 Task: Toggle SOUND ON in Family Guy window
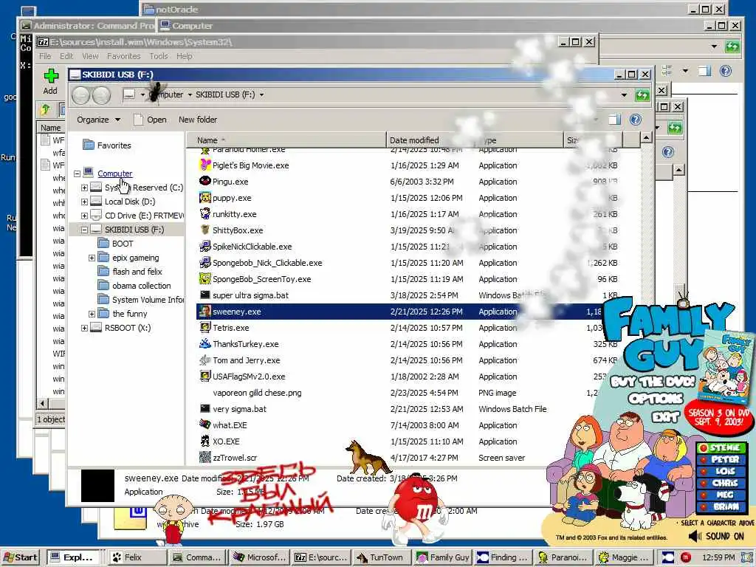tap(716, 536)
